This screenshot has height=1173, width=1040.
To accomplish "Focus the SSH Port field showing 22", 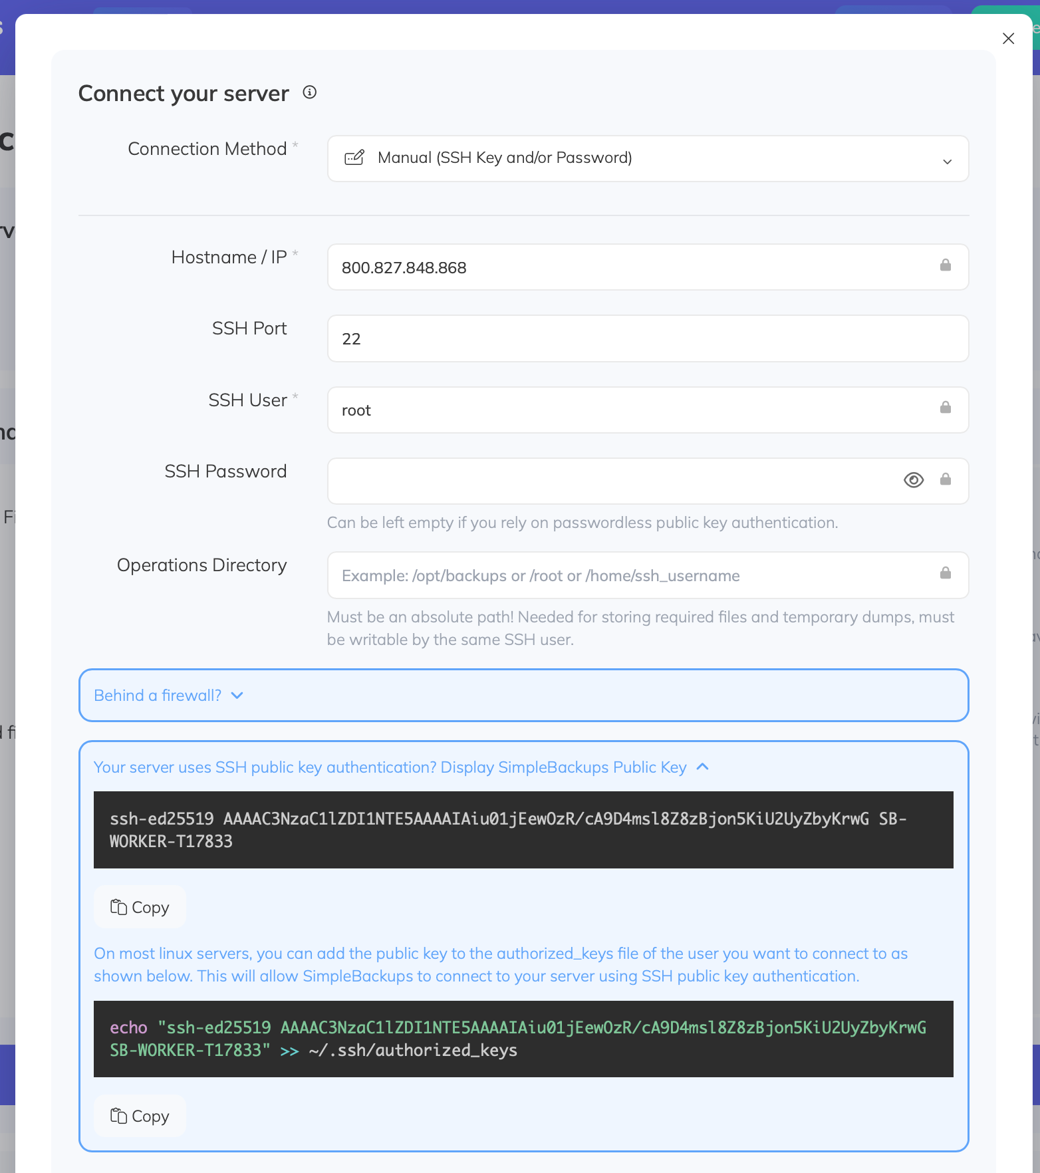I will 648,338.
